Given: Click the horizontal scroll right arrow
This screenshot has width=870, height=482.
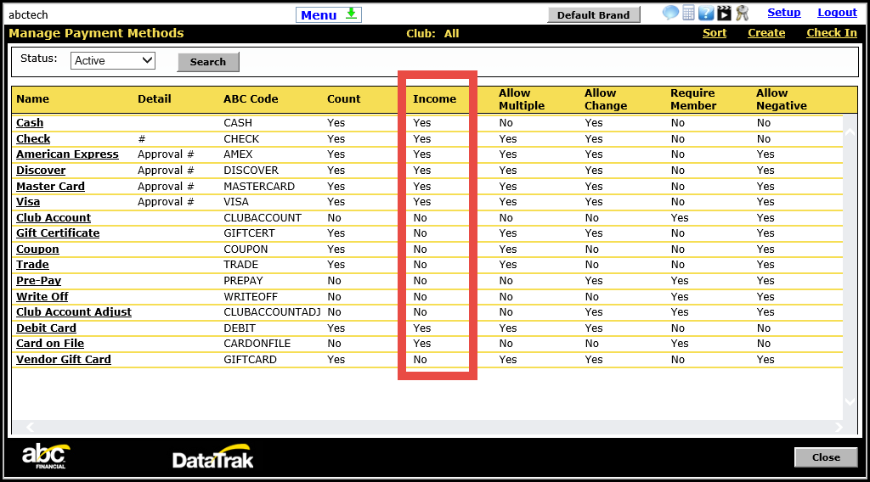Looking at the screenshot, I should [839, 427].
